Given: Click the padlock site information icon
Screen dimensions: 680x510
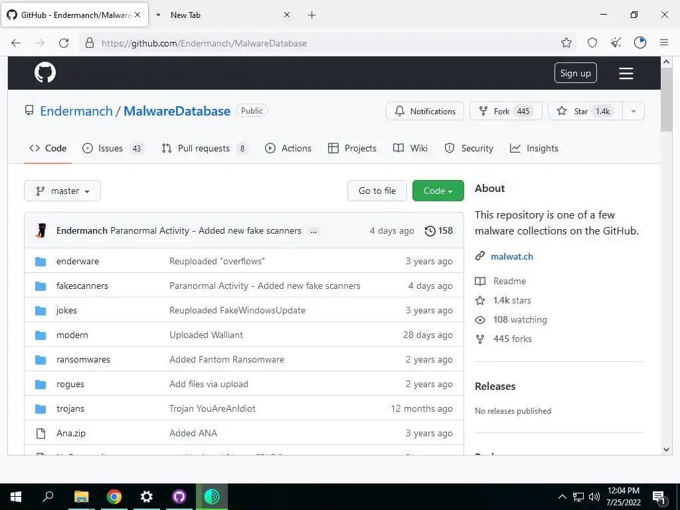Looking at the screenshot, I should [x=90, y=43].
